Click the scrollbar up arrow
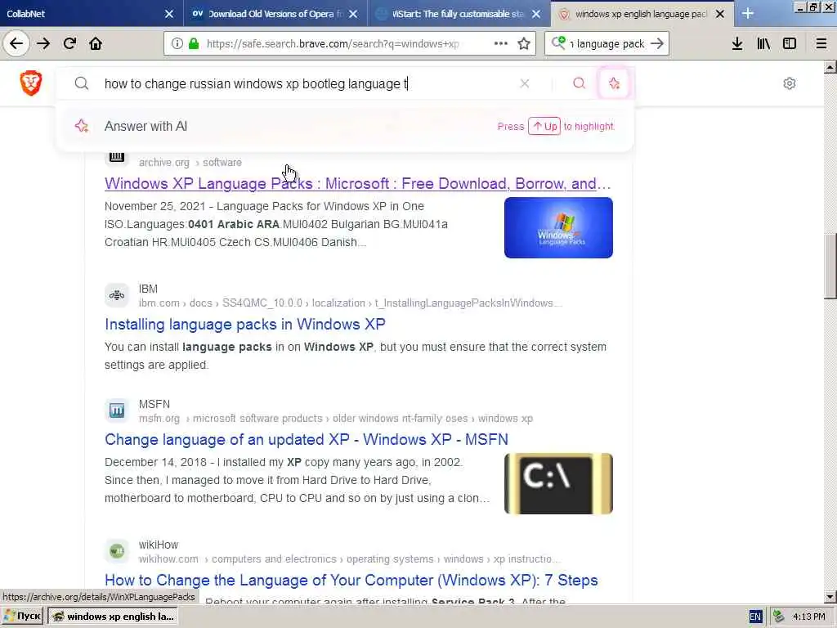The width and height of the screenshot is (837, 628). [x=830, y=67]
